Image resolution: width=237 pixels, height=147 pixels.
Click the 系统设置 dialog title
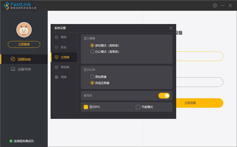click(x=60, y=28)
